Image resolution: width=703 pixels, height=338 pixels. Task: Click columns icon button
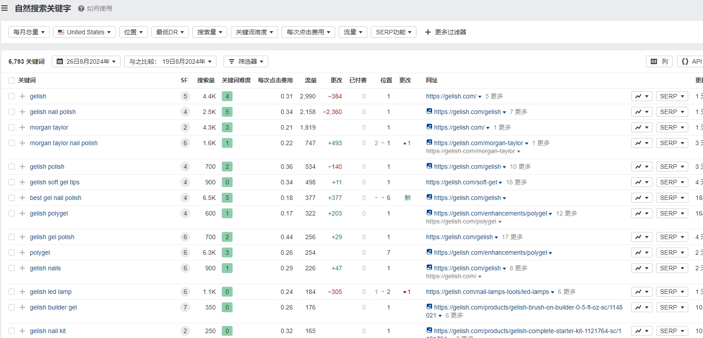659,61
